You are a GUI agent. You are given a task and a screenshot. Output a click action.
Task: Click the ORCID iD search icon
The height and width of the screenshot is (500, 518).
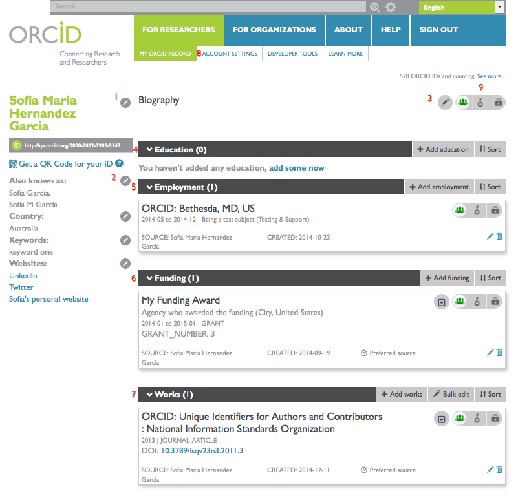click(375, 7)
